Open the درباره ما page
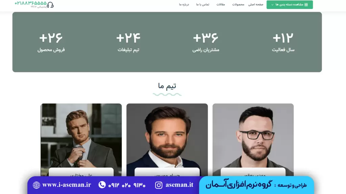This screenshot has height=194, width=346. [x=184, y=4]
